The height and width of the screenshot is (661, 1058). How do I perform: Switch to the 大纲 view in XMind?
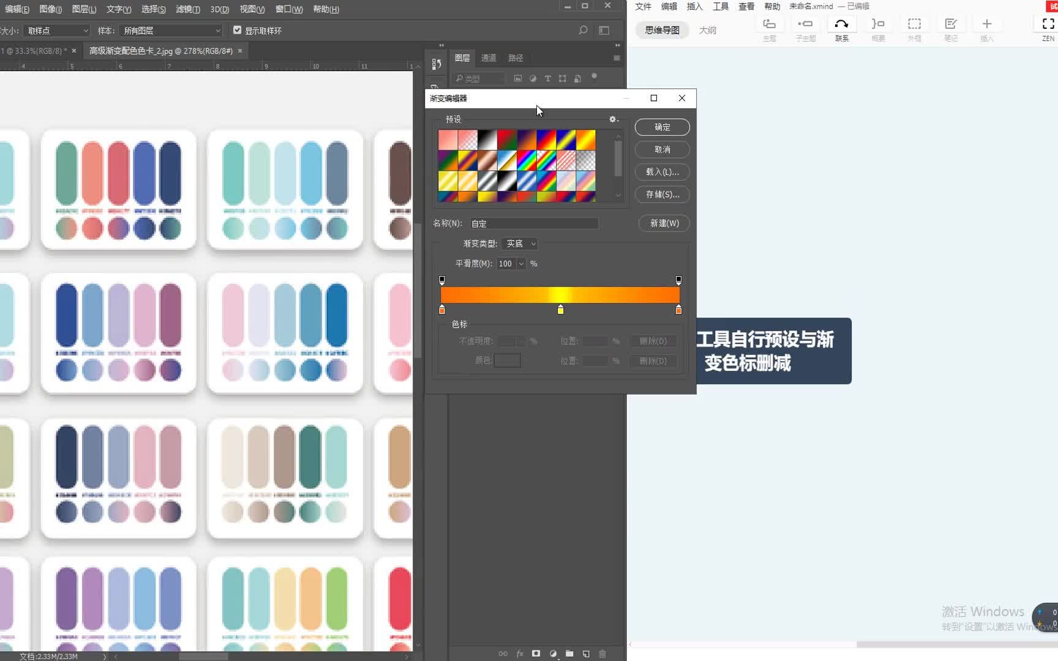[x=708, y=30]
